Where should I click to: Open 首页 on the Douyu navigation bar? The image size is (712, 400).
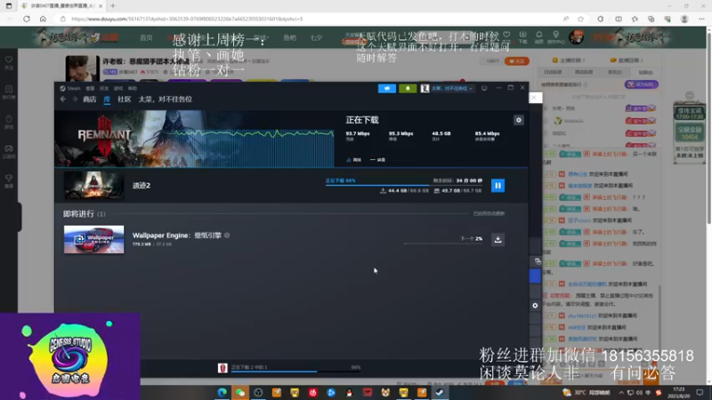[x=146, y=37]
